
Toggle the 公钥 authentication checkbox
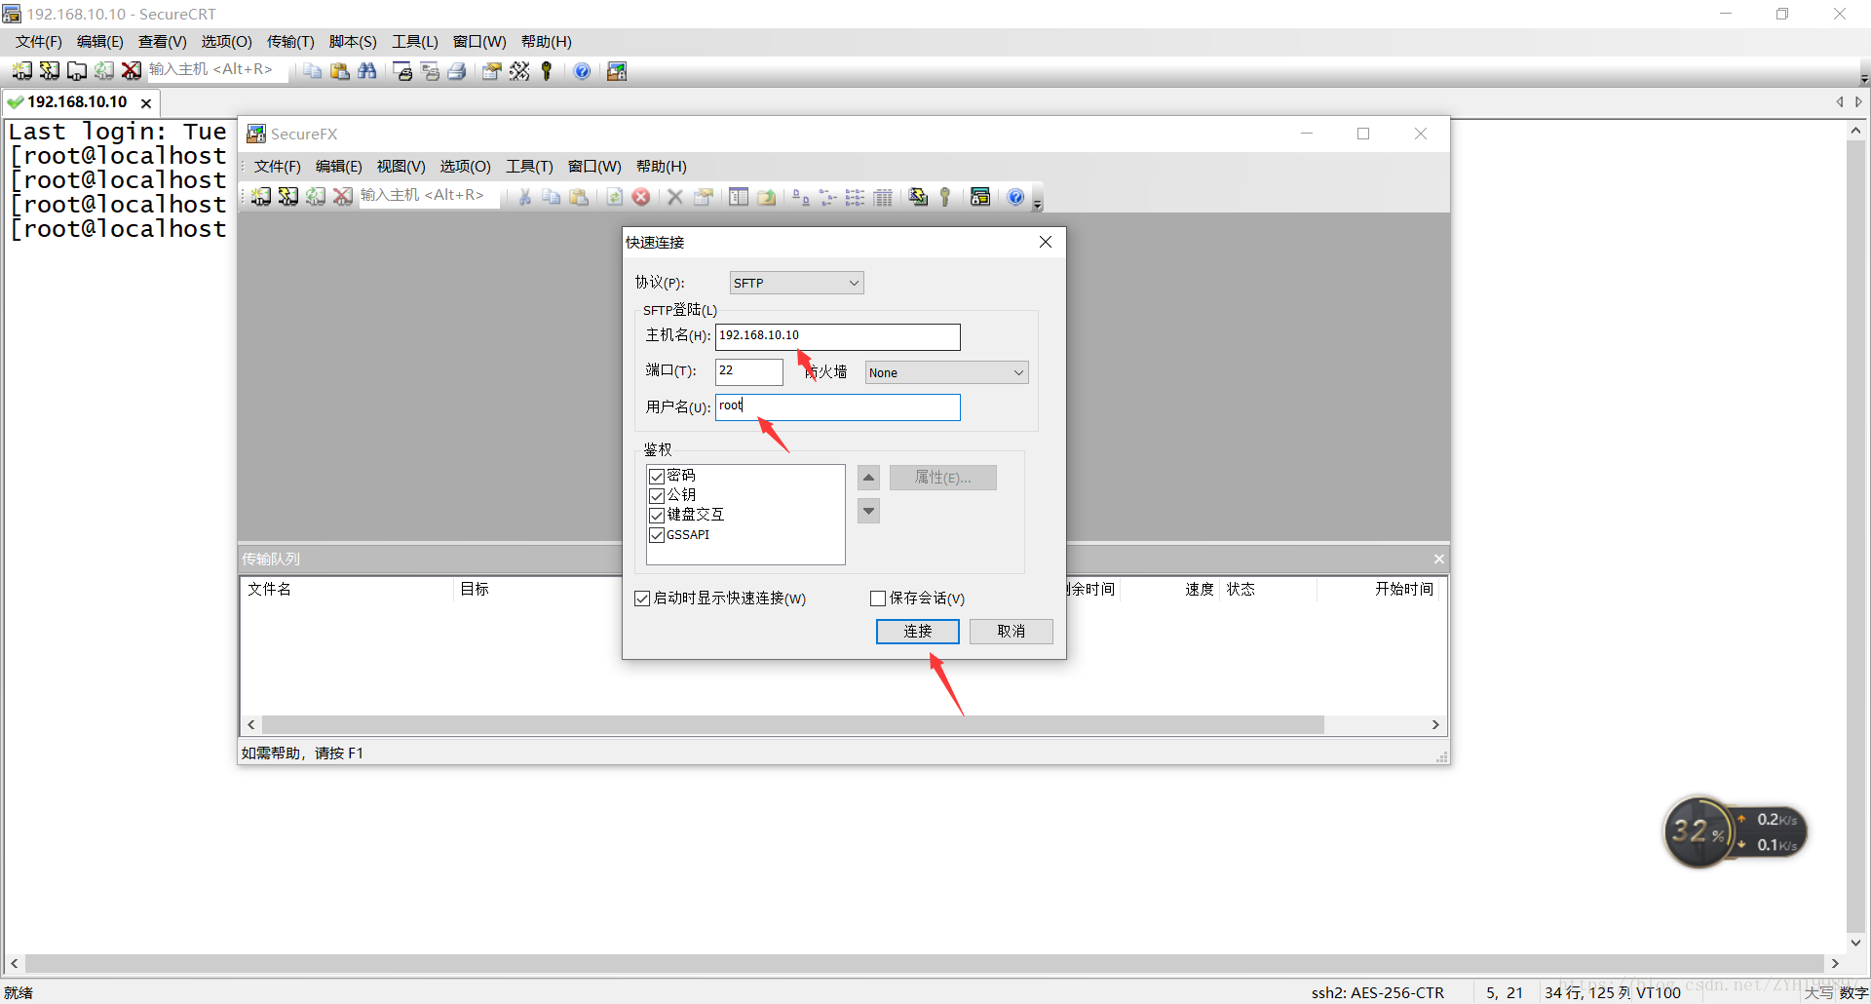[x=657, y=495]
